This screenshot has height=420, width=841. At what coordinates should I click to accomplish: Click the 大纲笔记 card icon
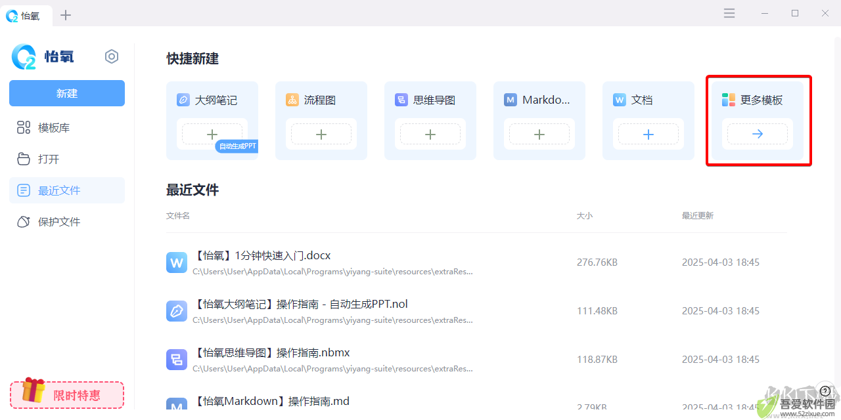pos(183,100)
